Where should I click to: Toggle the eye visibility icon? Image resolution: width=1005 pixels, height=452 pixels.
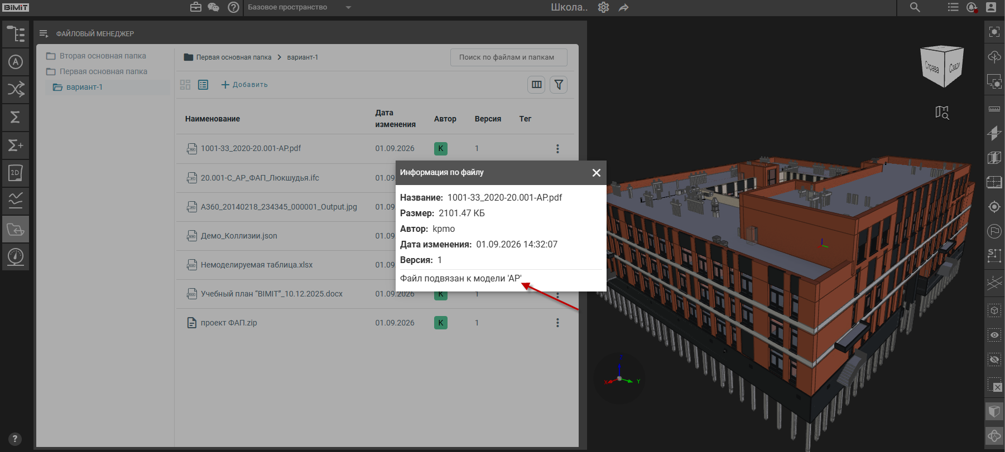[994, 335]
